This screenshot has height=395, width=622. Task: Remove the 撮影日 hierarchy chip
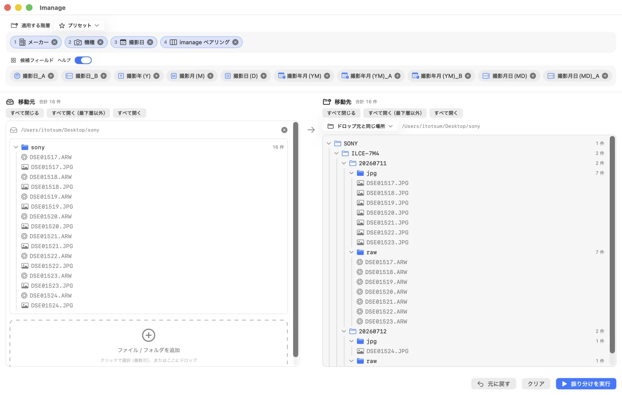coord(150,42)
